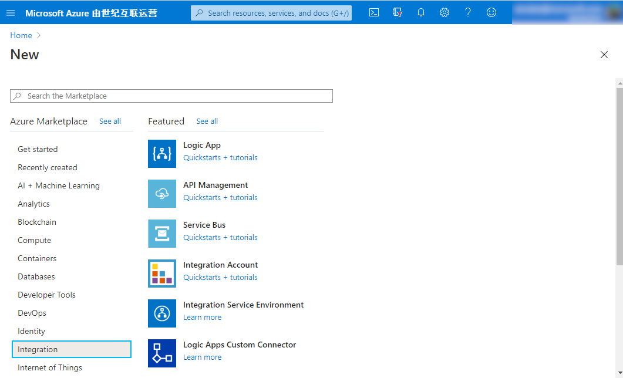Viewport: 623px width, 378px height.
Task: Click the vertical scrollbar thumb
Action: pyautogui.click(x=619, y=176)
